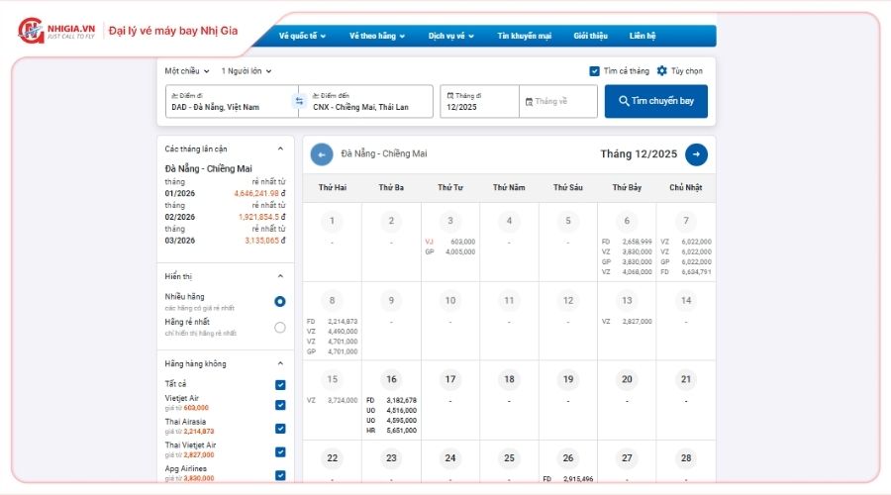Open the Một chiều trip type dropdown

point(187,71)
